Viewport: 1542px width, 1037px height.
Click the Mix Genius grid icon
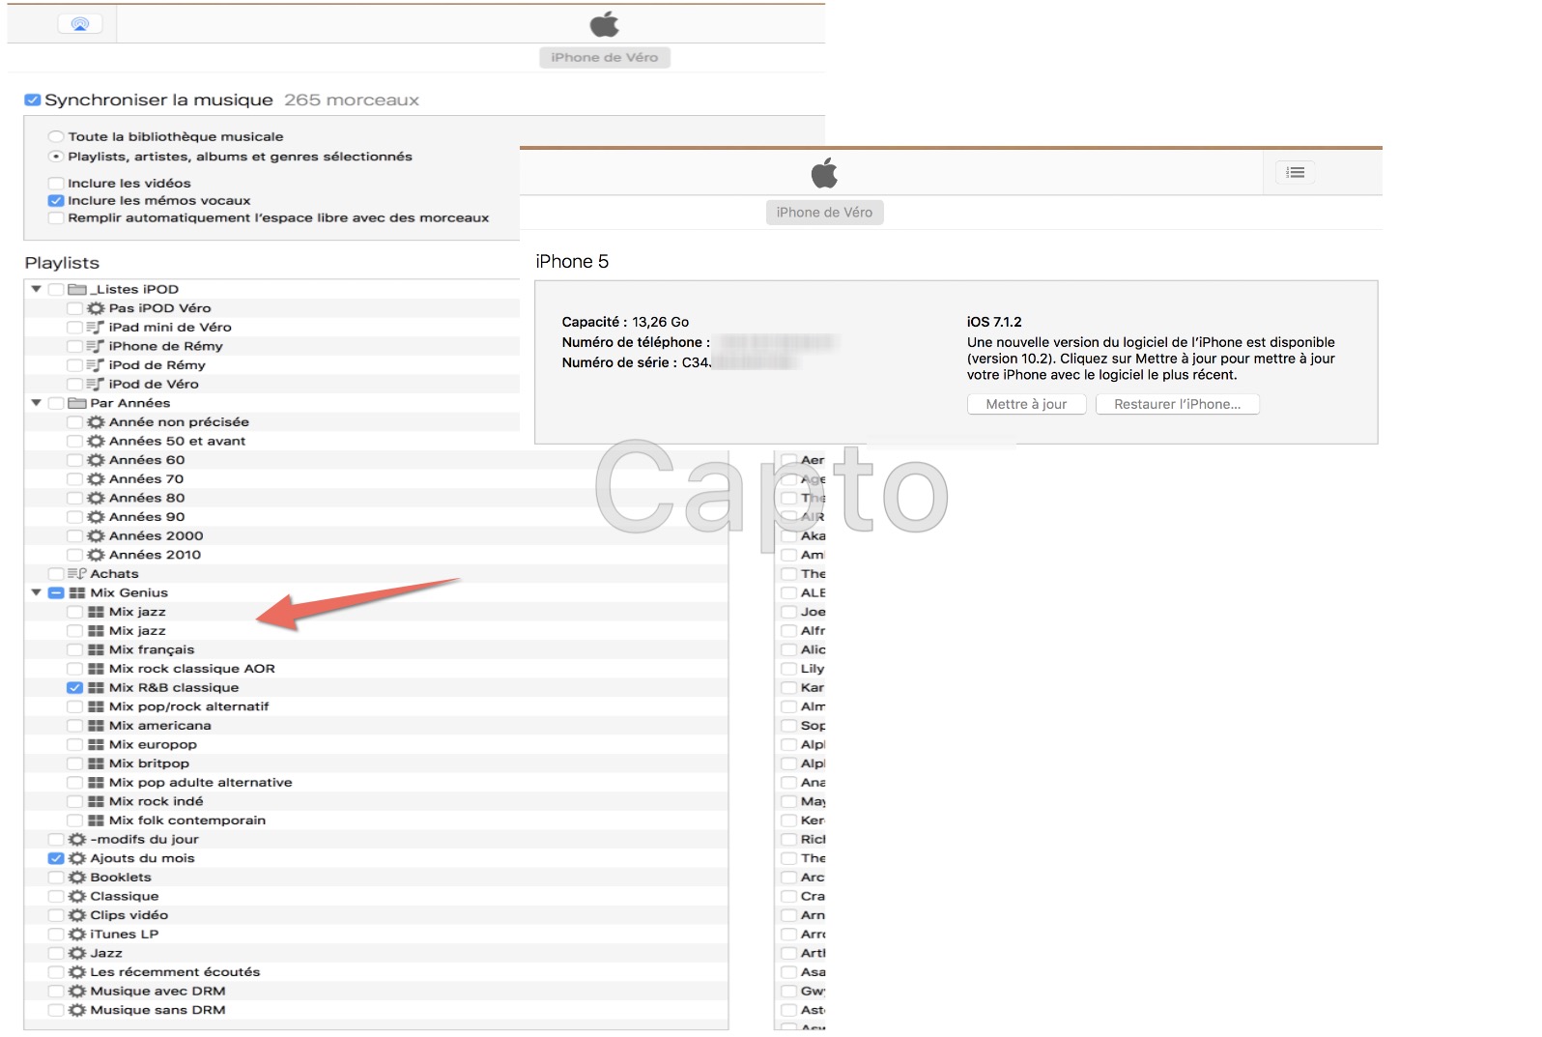tap(77, 592)
